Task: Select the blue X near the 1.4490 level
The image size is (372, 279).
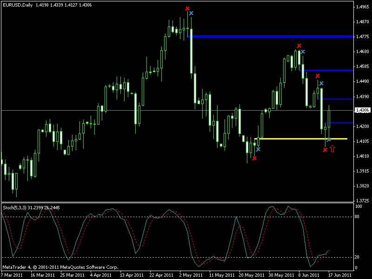Action: tap(321, 83)
